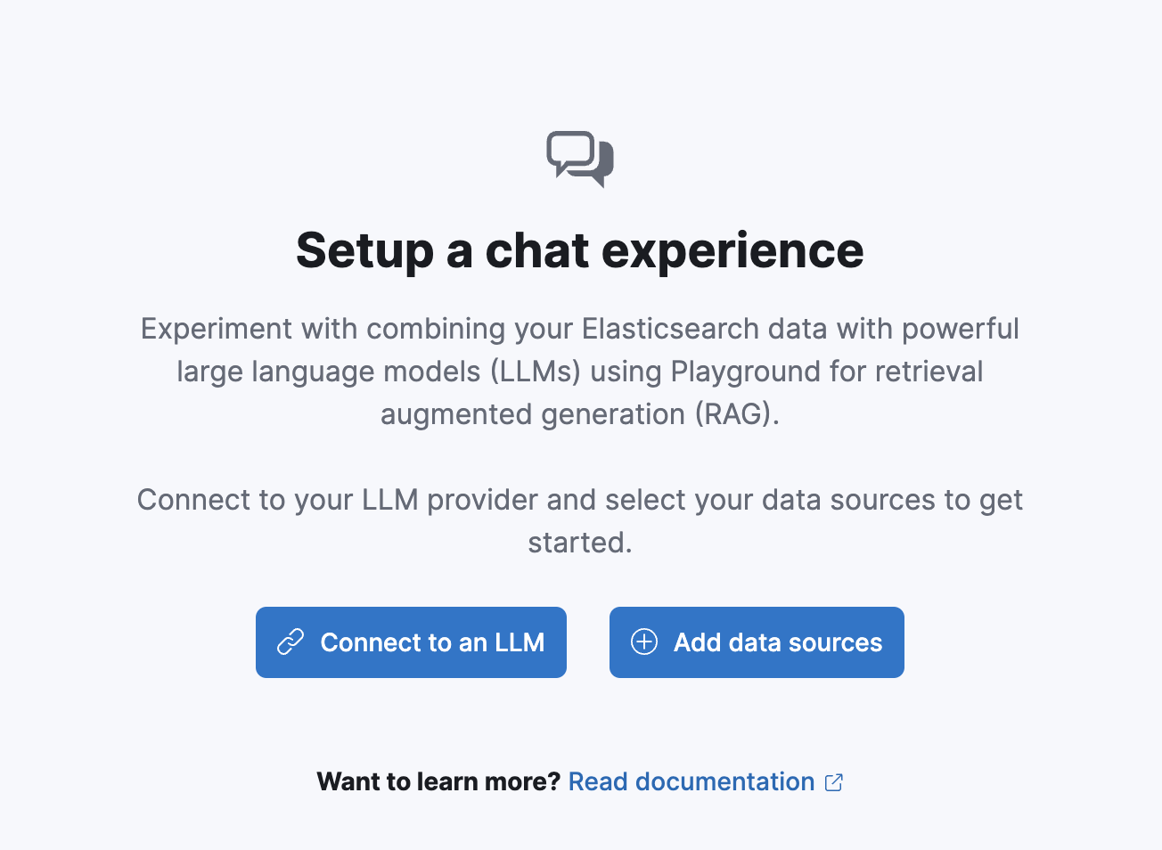Click the "Want to learn more?" text
This screenshot has height=850, width=1162.
tap(438, 781)
